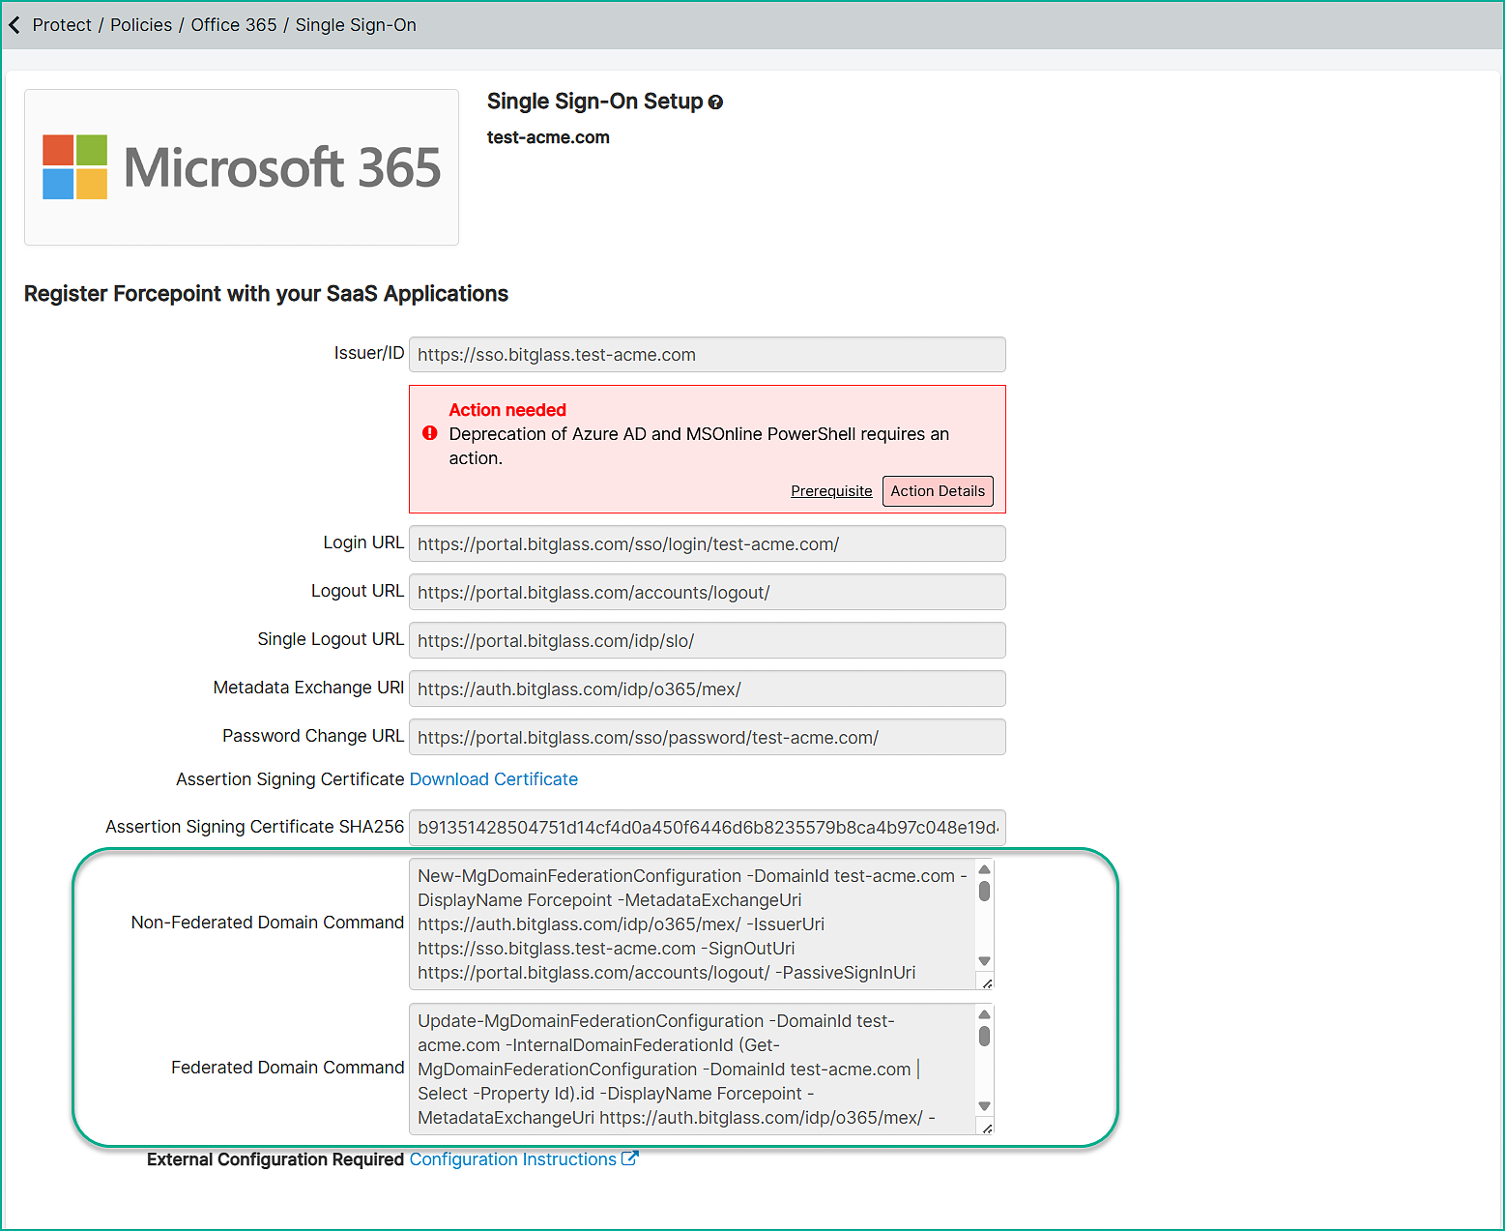Click external link icon beside Configuration Instructions

(x=629, y=1158)
